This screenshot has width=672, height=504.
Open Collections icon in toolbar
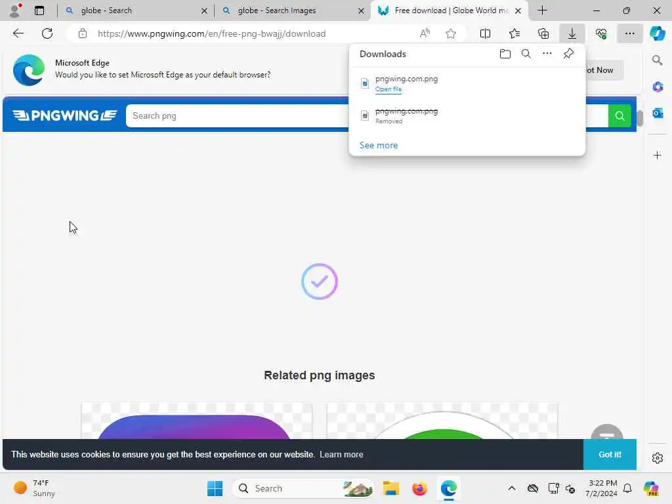pyautogui.click(x=543, y=33)
